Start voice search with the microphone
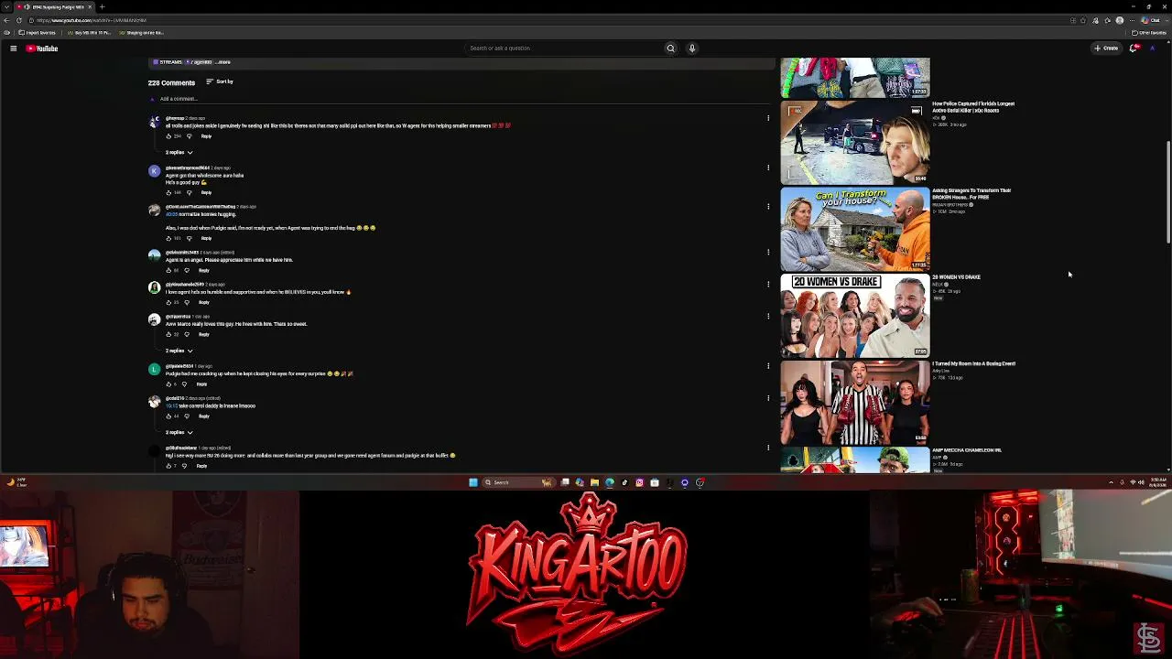 (x=692, y=49)
